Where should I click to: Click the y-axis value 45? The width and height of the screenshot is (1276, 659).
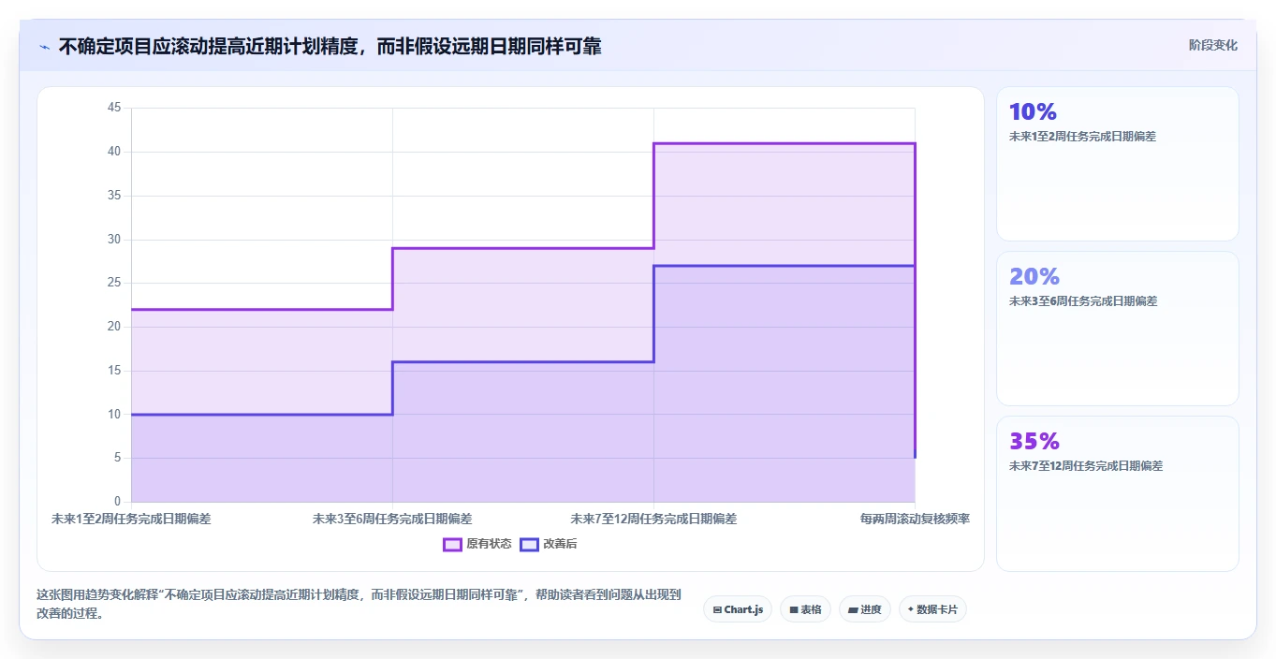114,108
